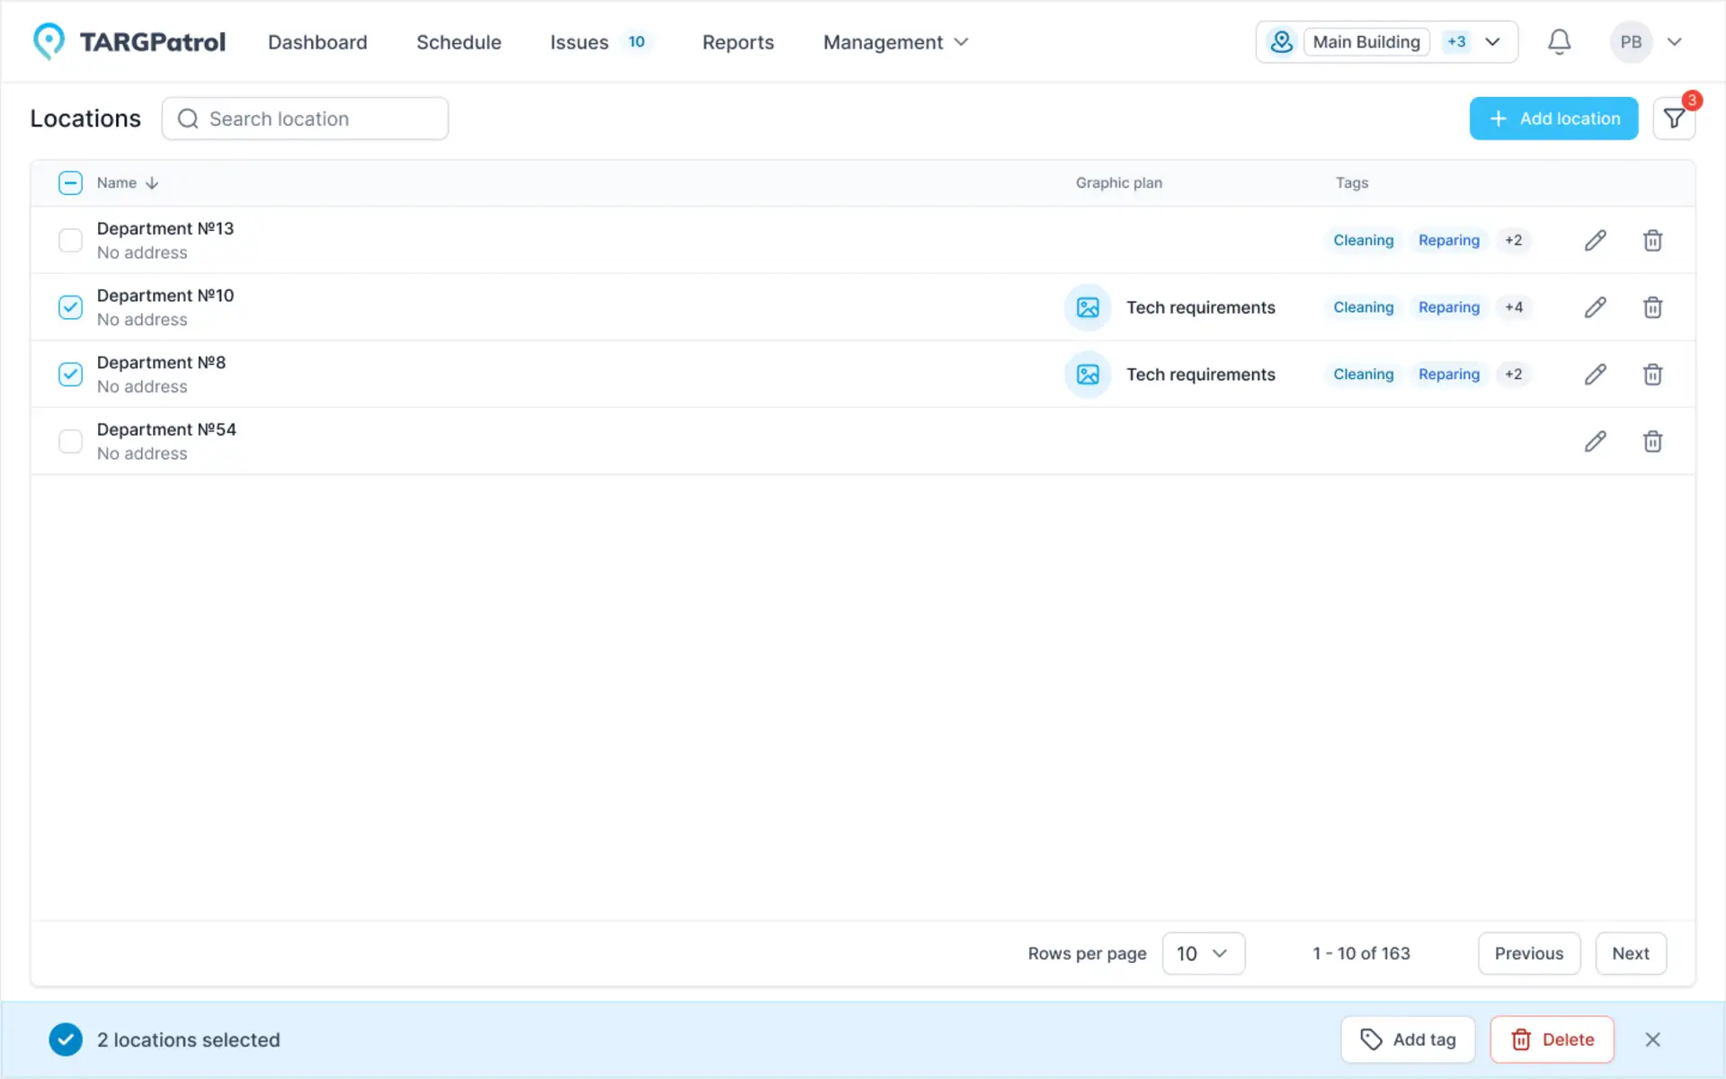
Task: Open the Rows per page dropdown
Action: pyautogui.click(x=1203, y=953)
